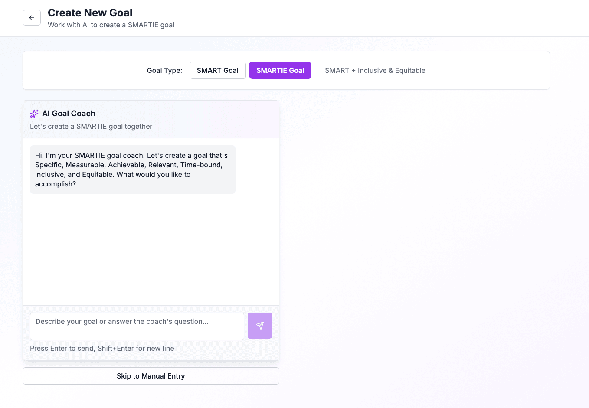The width and height of the screenshot is (589, 408).
Task: Click the AI Goal Coach header
Action: click(x=69, y=113)
